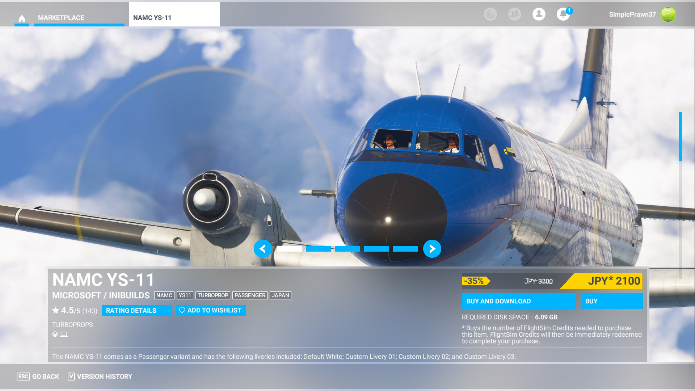
Task: Click the page scrollbar thumb
Action: click(680, 136)
